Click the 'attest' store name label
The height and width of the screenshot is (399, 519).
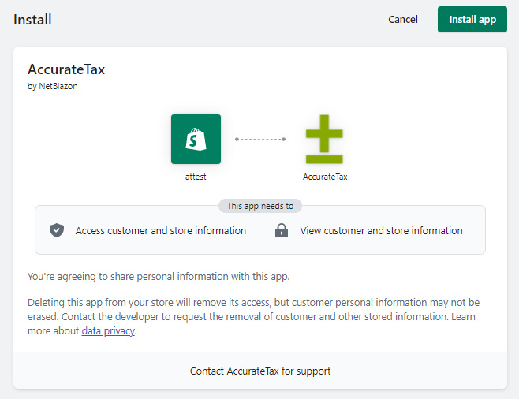pyautogui.click(x=196, y=177)
